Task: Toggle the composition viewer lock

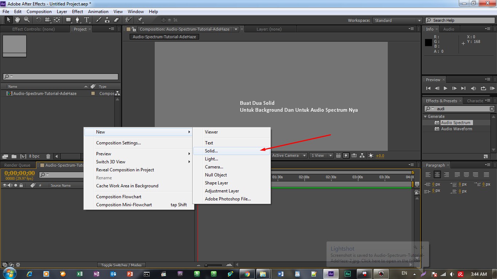Action: point(133,29)
